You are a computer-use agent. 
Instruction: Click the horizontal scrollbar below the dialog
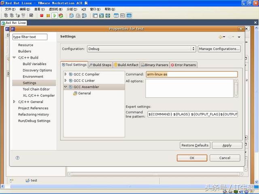pyautogui.click(x=155, y=174)
